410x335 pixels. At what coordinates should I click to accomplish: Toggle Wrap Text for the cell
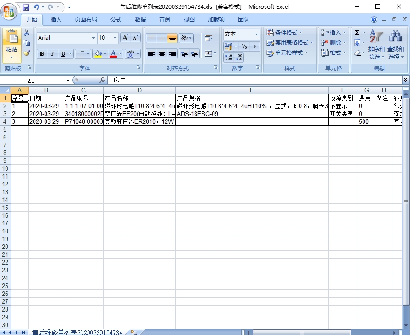[x=208, y=38]
